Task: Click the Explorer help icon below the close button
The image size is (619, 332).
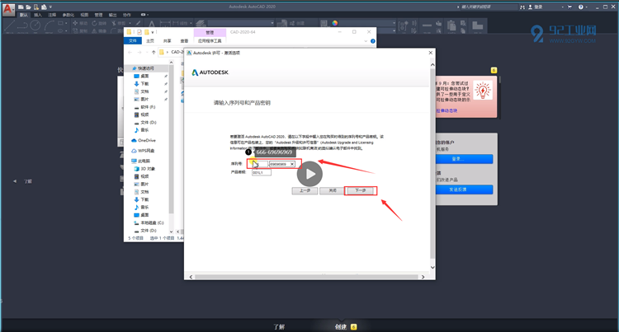Action: coord(373,41)
